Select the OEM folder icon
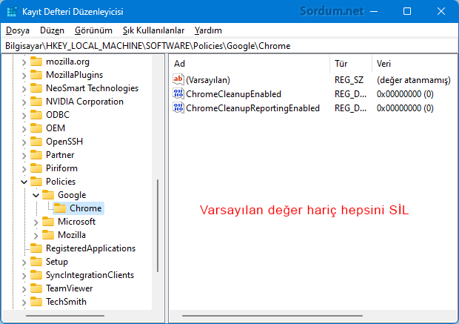The height and width of the screenshot is (324, 459). pos(36,128)
